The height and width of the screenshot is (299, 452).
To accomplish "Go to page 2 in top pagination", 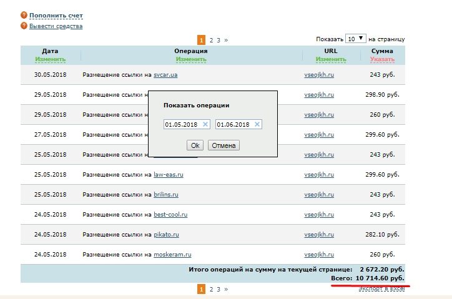I will (211, 39).
